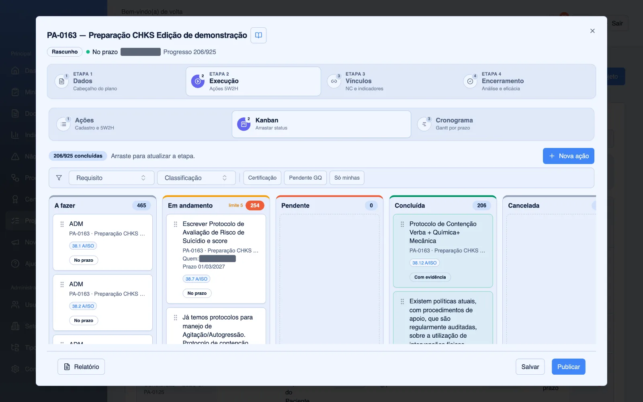Click the Pendente column empty drop area
The image size is (643, 402).
[330, 279]
